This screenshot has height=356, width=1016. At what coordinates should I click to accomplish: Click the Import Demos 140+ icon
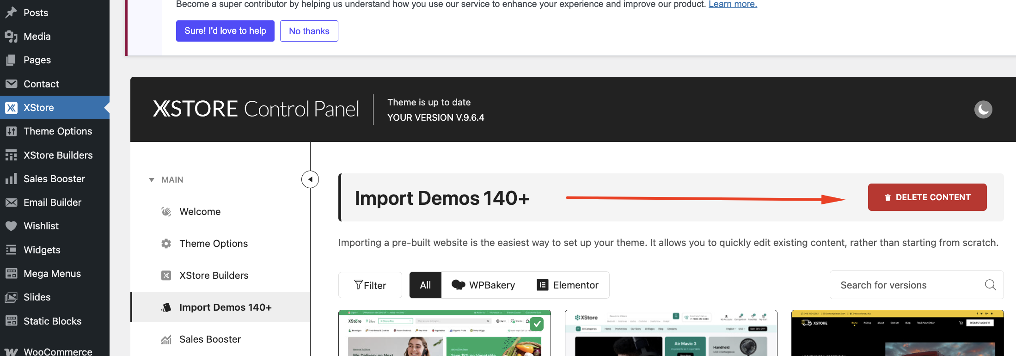pyautogui.click(x=166, y=307)
